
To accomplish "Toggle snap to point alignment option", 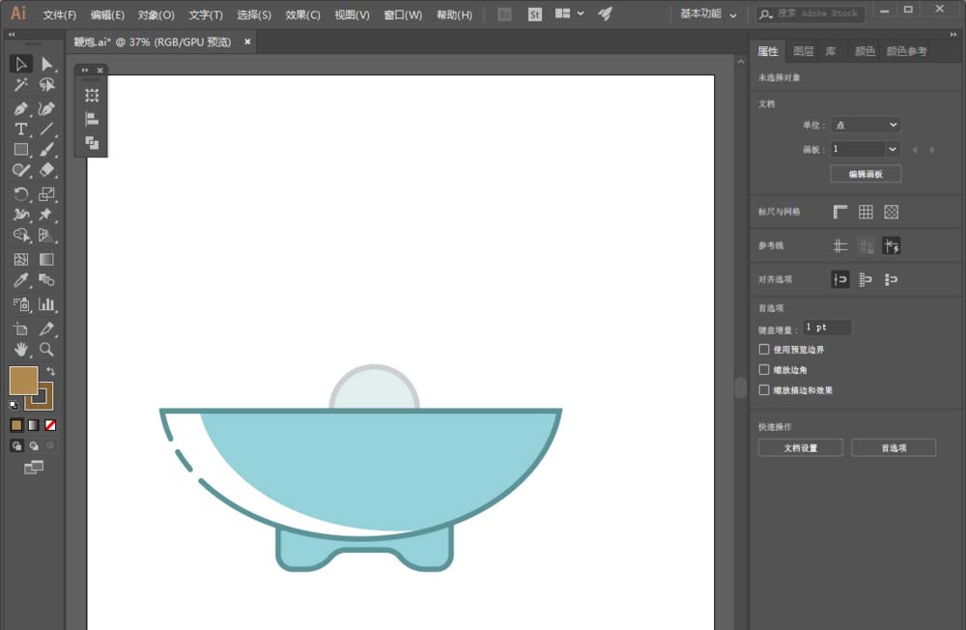I will click(839, 280).
